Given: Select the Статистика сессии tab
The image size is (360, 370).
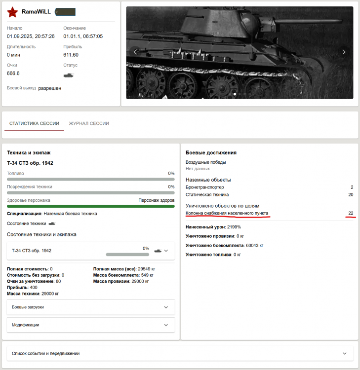Looking at the screenshot, I should click(x=34, y=123).
